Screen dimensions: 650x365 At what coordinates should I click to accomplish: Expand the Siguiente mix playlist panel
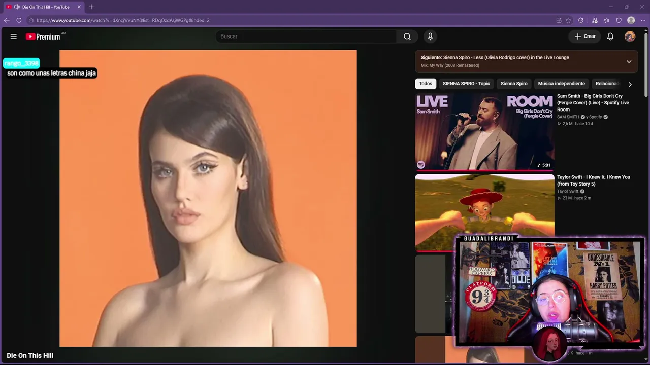pos(629,61)
